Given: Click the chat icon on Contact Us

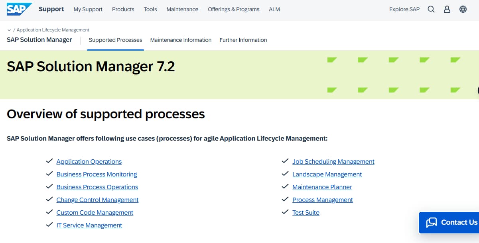Looking at the screenshot, I should 431,222.
